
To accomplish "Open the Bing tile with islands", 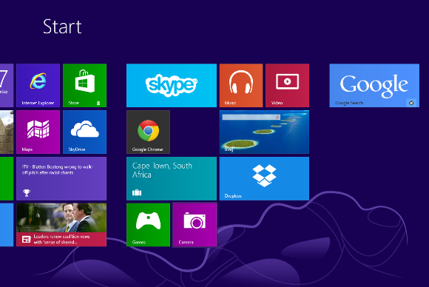I will click(264, 132).
